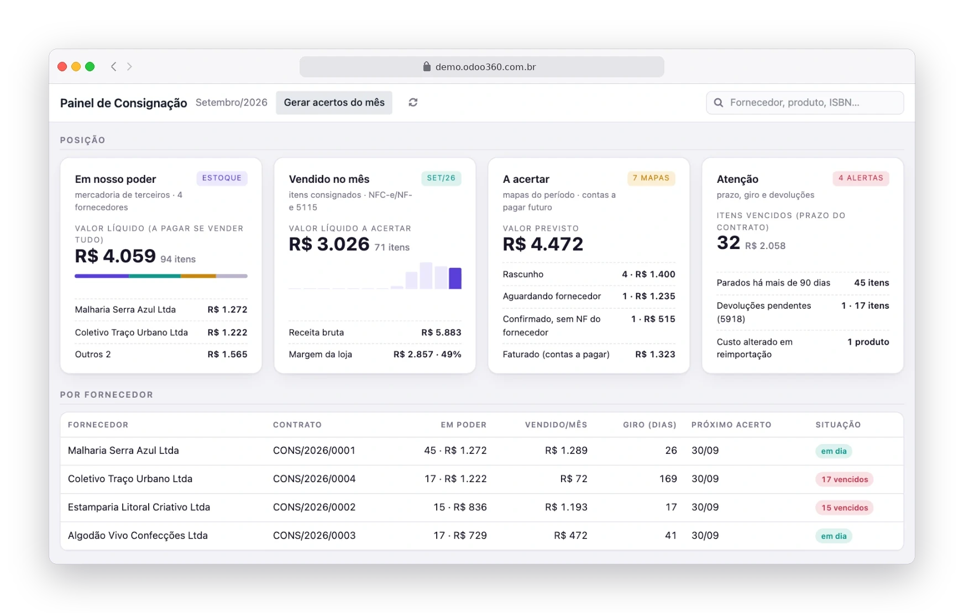Sort by the FORNECEDOR column header

click(x=98, y=425)
